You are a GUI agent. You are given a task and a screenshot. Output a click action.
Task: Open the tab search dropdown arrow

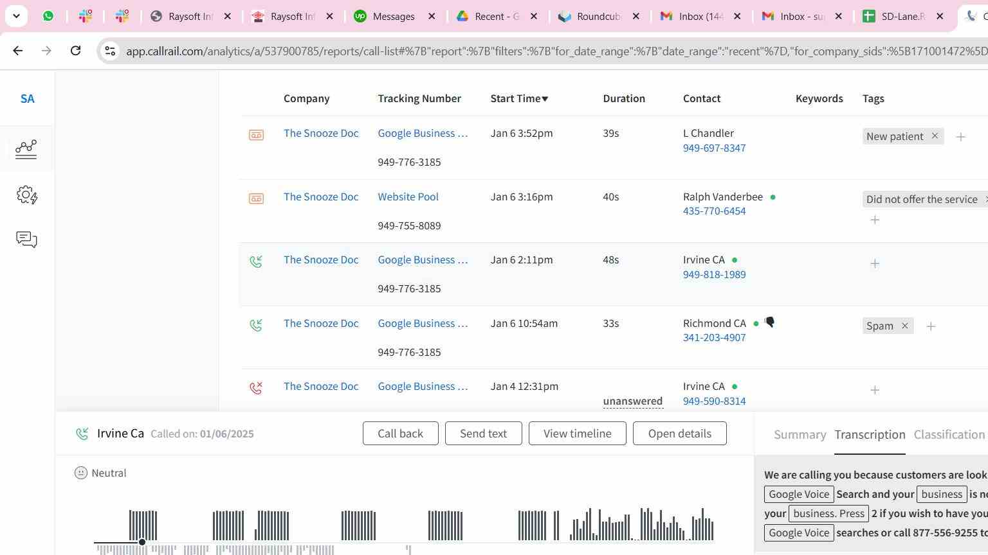point(16,16)
